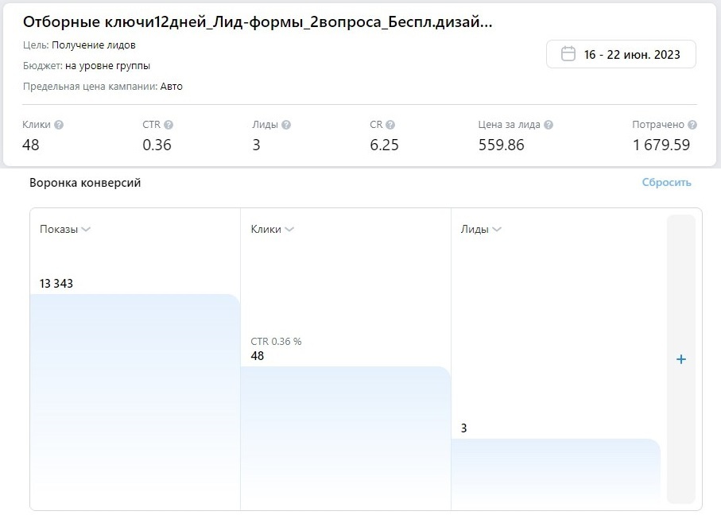Viewport: 721px width, 515px height.
Task: Click the Клики funnel bar
Action: click(x=346, y=438)
